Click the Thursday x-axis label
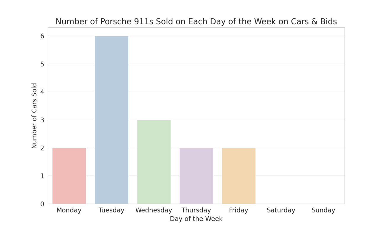383x229 pixels. tap(196, 210)
